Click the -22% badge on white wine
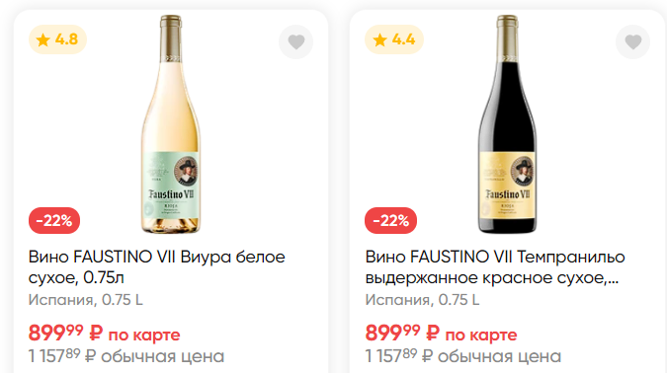This screenshot has height=373, width=667. click(54, 220)
